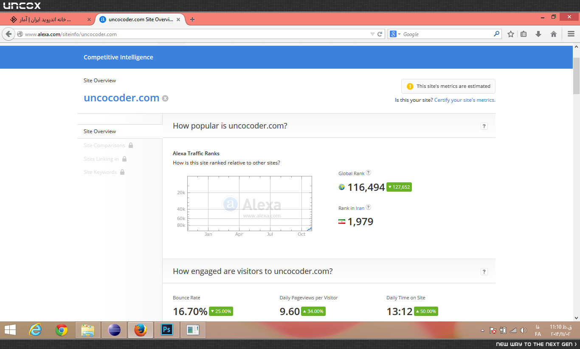Click the Global Rank help icon

click(x=369, y=173)
